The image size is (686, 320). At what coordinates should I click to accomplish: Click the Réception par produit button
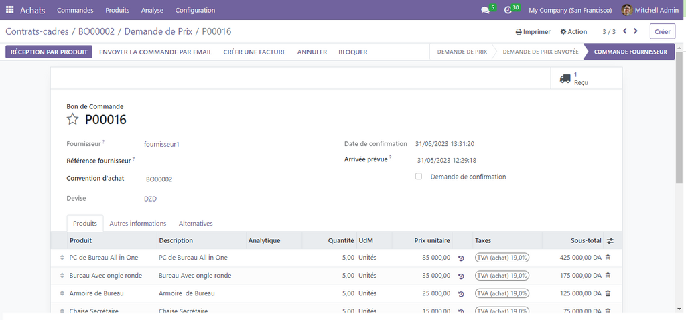pyautogui.click(x=50, y=52)
